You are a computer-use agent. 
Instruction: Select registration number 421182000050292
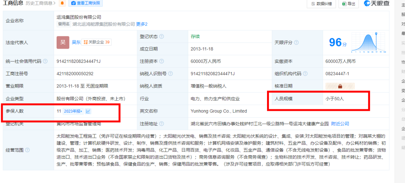tap(75, 74)
